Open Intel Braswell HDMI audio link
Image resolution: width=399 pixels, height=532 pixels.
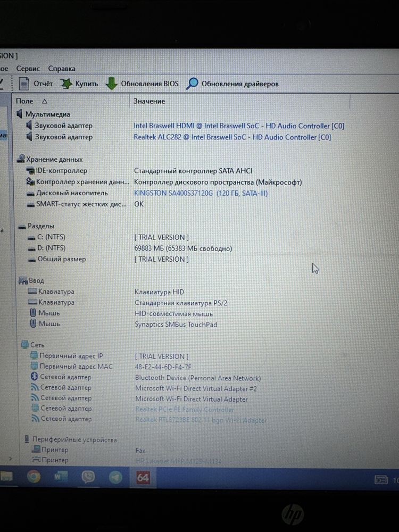[239, 126]
